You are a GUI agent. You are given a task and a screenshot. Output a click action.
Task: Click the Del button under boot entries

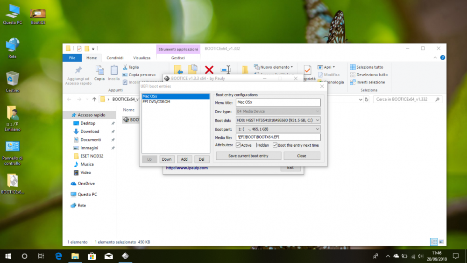point(202,159)
